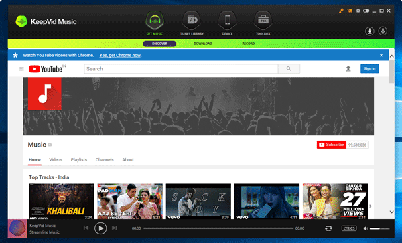Image resolution: width=402 pixels, height=243 pixels.
Task: Click the YouTube logo
Action: pyautogui.click(x=46, y=69)
